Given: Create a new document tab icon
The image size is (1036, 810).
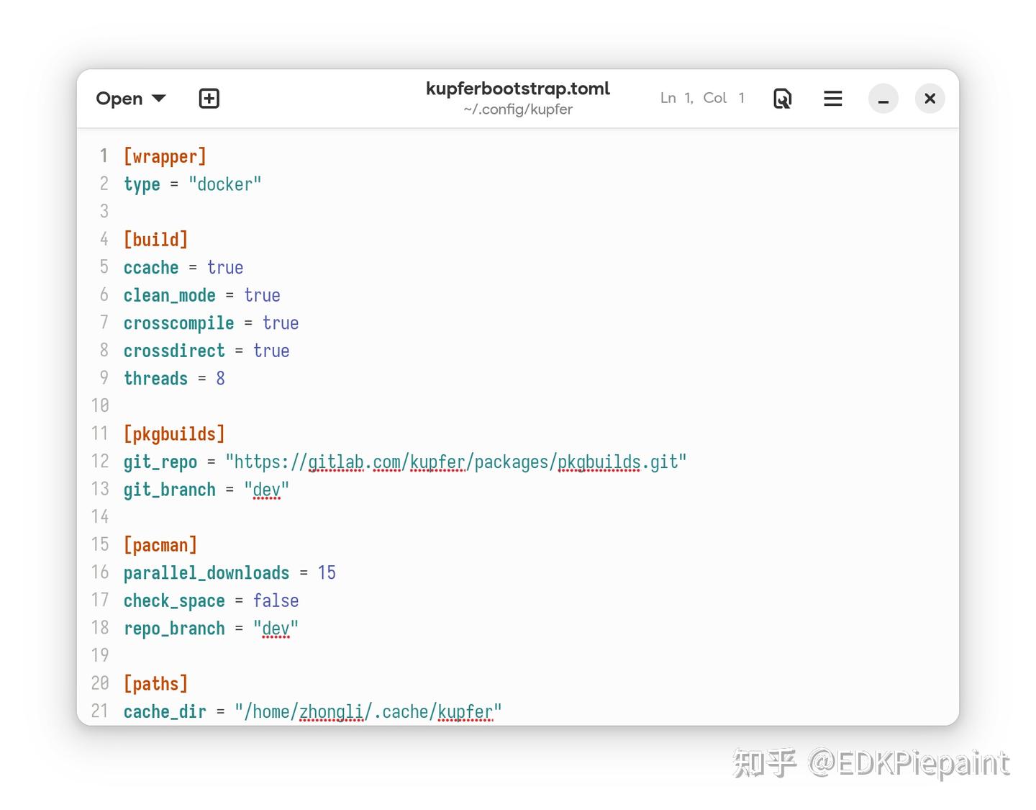Looking at the screenshot, I should pos(209,99).
